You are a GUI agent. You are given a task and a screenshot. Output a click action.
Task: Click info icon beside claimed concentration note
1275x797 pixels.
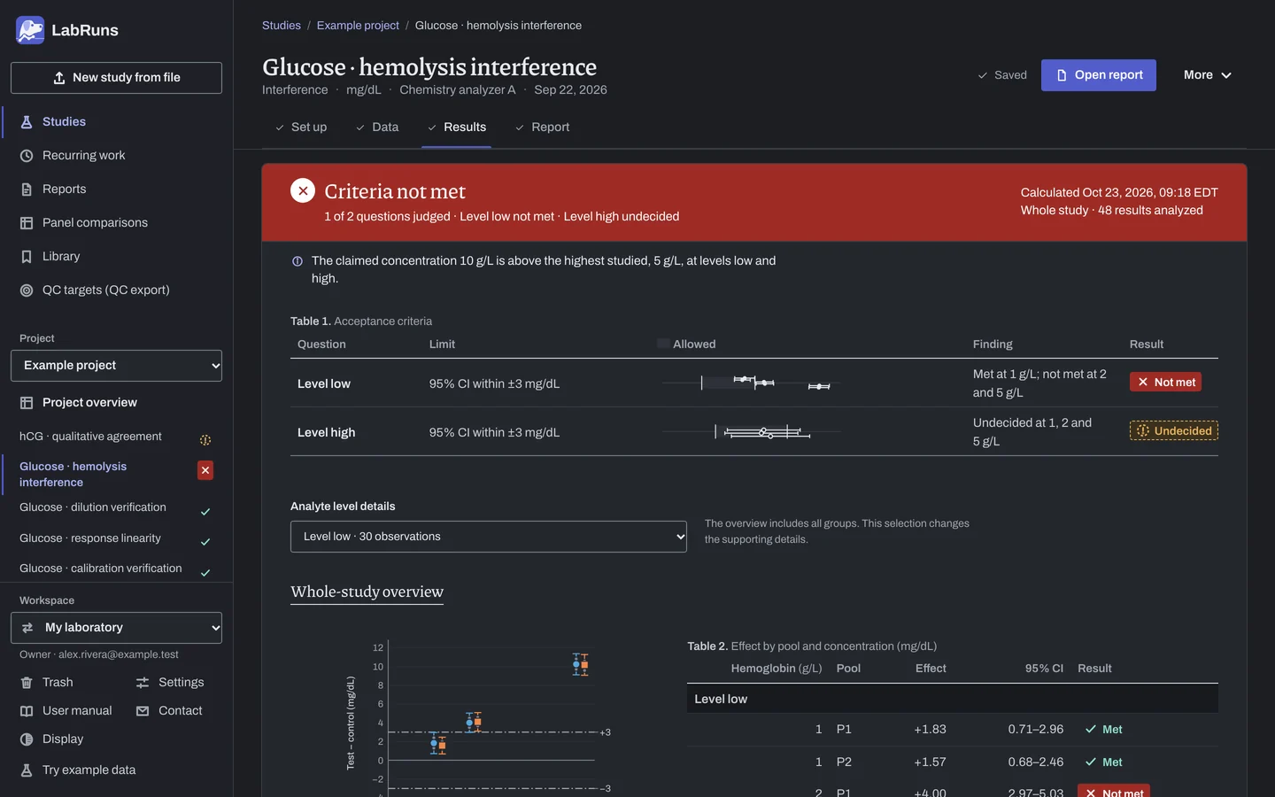[x=297, y=261]
